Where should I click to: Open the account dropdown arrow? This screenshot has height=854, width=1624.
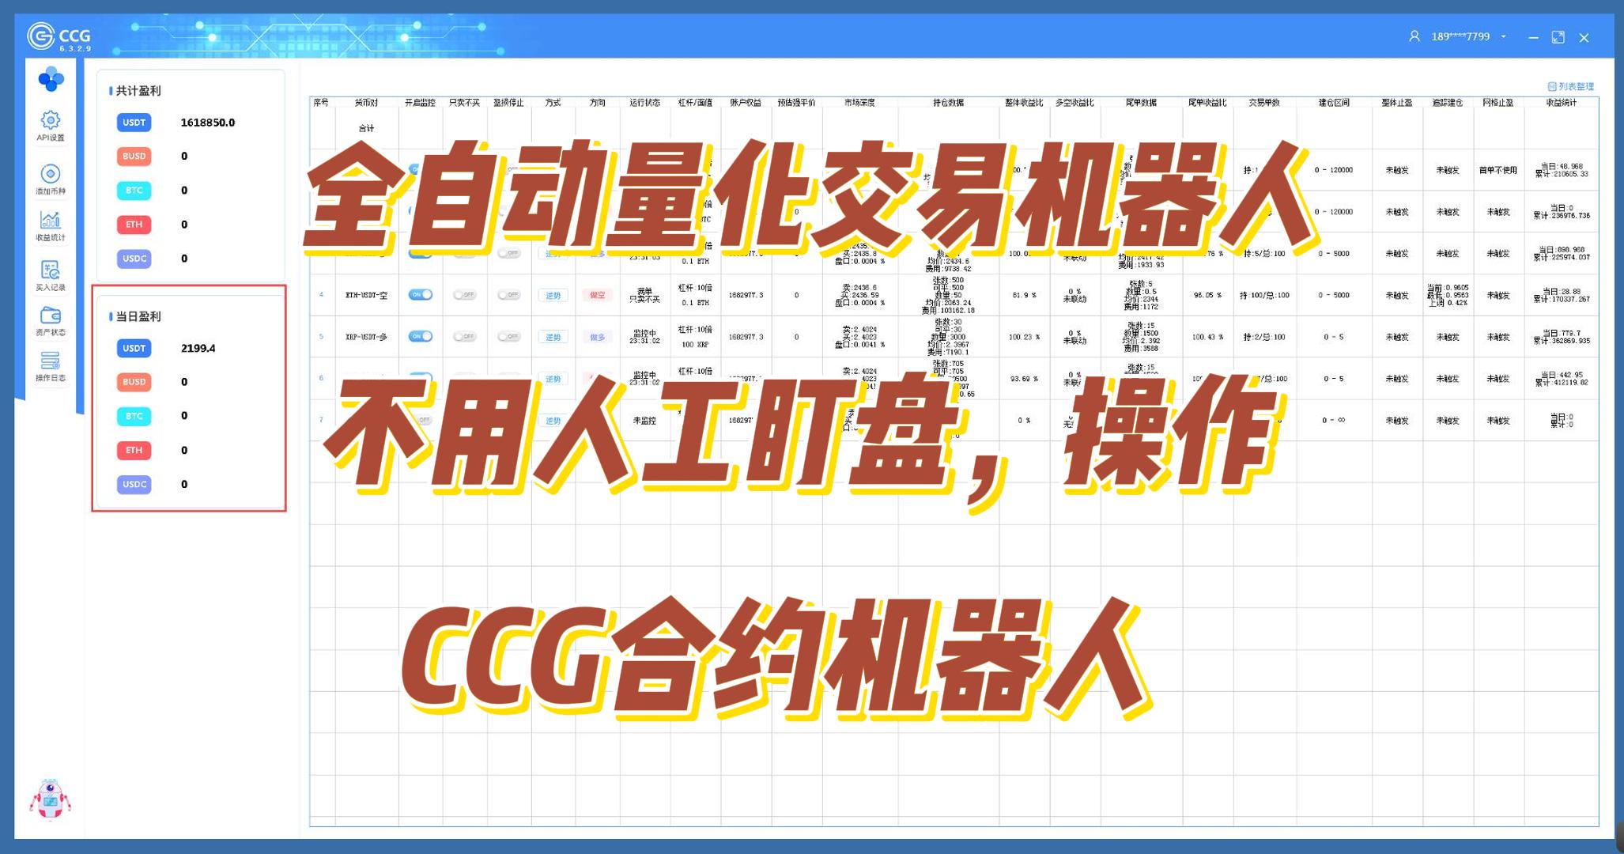[1503, 36]
